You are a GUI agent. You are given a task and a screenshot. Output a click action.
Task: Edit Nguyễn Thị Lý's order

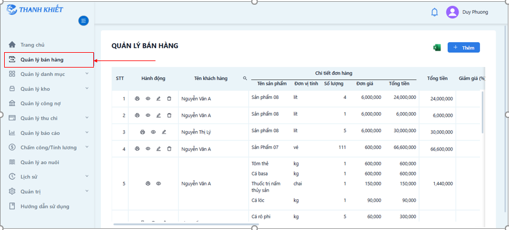[164, 132]
